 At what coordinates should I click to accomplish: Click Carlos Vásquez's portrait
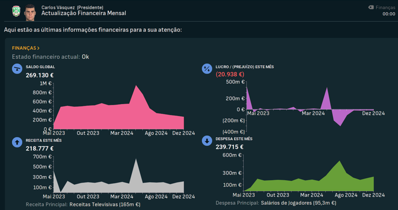coord(30,12)
